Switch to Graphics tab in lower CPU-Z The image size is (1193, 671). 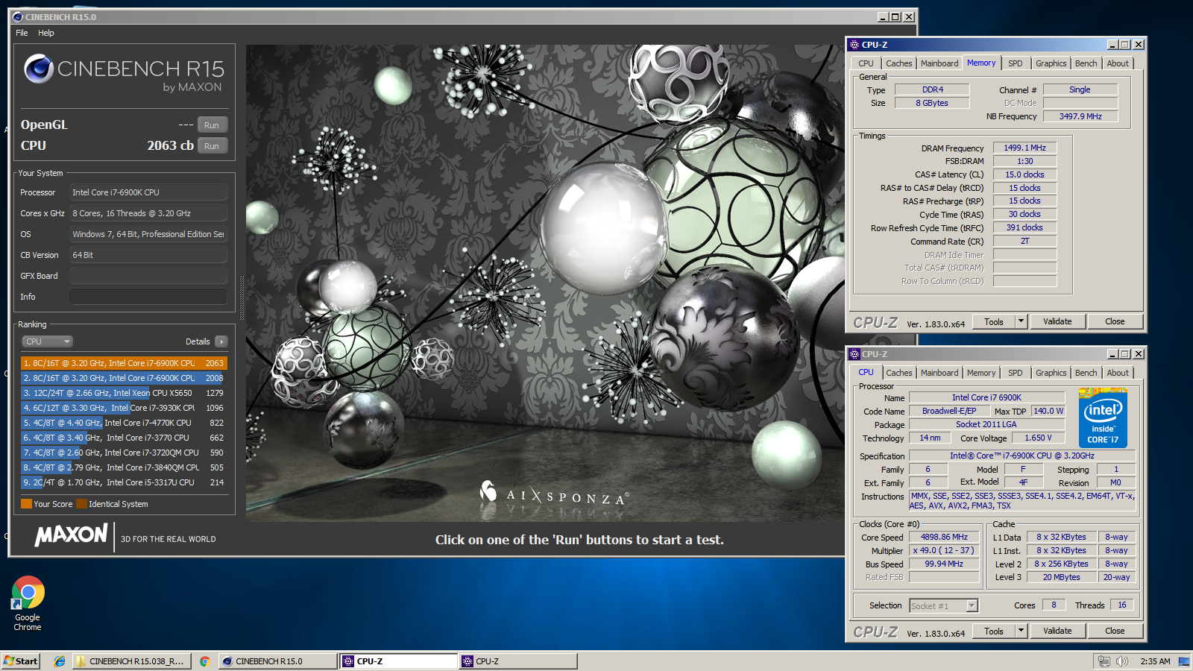[1051, 373]
